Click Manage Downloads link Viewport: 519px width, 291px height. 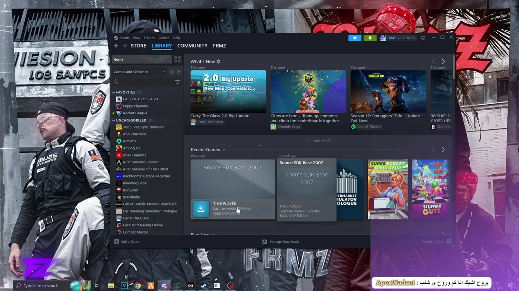point(285,242)
